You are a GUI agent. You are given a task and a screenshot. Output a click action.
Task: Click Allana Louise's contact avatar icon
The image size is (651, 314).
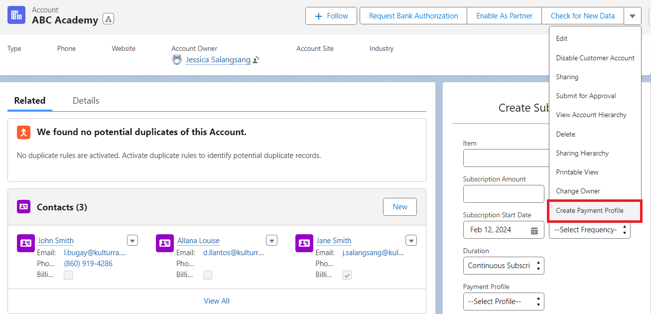164,243
